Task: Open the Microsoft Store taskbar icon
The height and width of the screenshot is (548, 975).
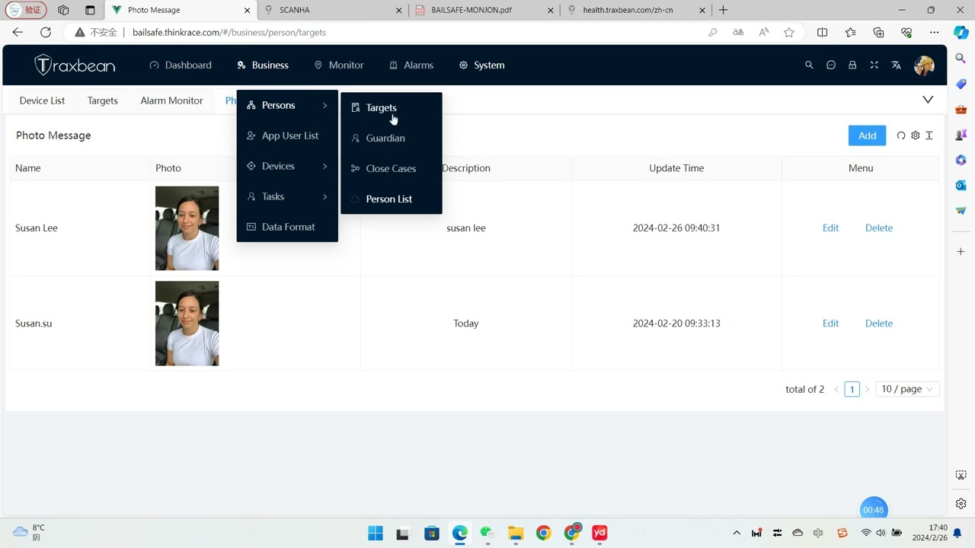Action: 432,533
